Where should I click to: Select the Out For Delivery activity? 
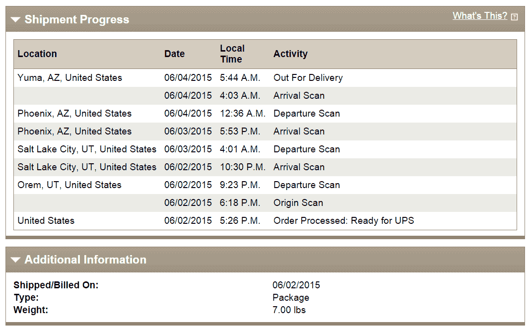pos(308,78)
